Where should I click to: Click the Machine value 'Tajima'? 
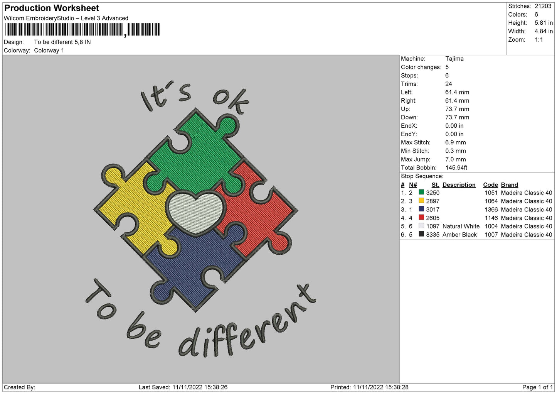pyautogui.click(x=454, y=59)
